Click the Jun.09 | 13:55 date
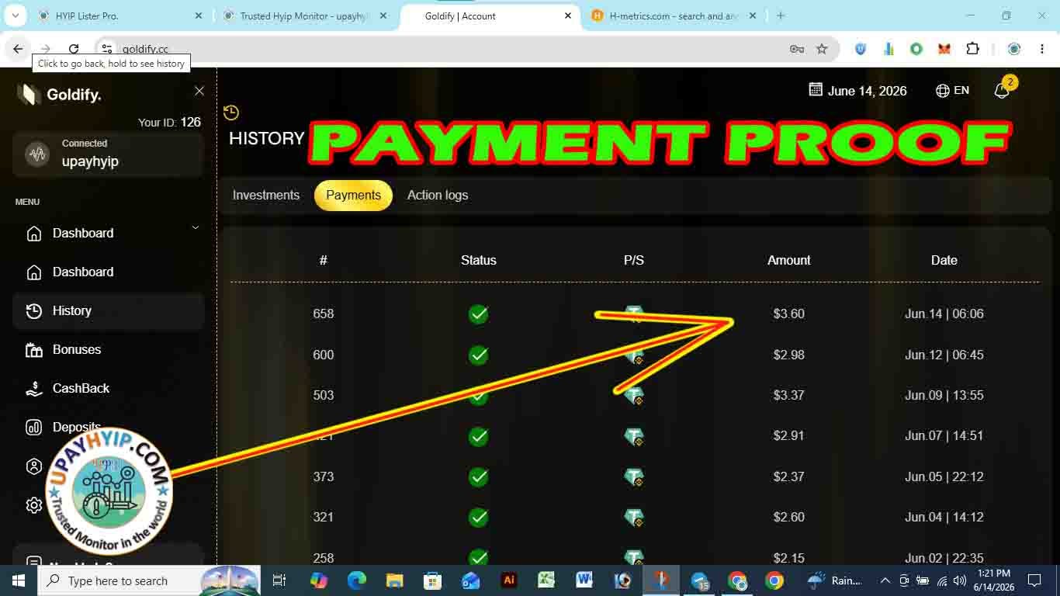1060x596 pixels. 944,395
